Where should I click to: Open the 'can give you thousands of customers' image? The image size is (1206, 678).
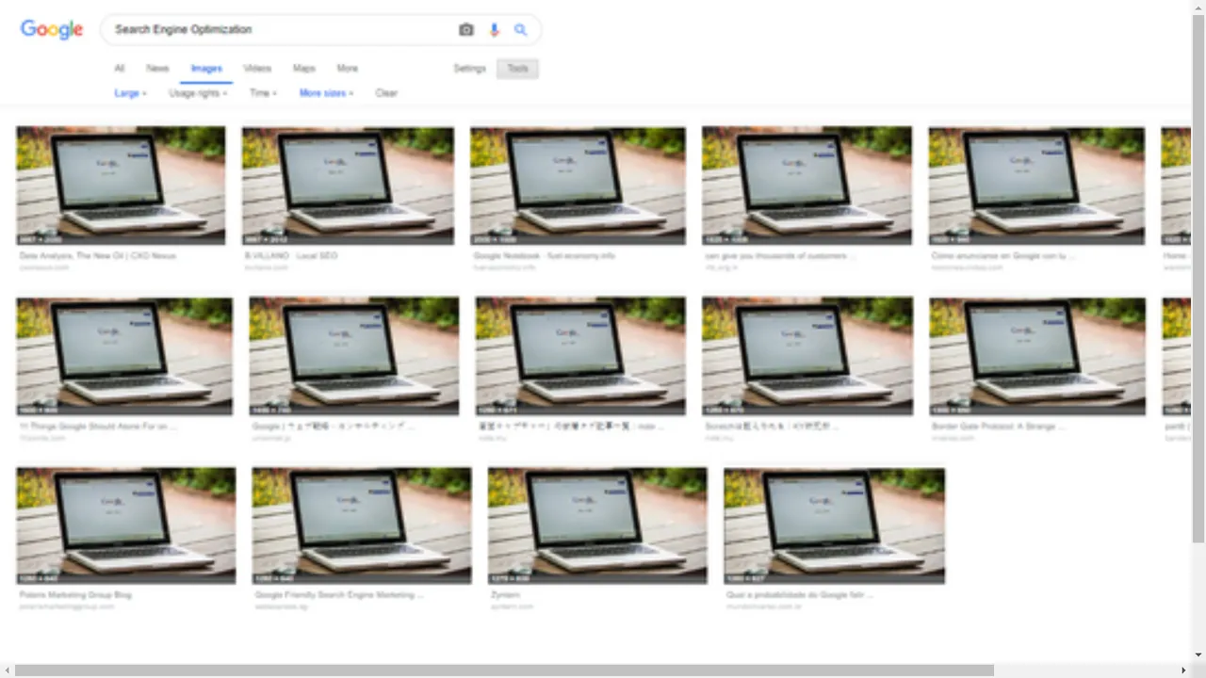807,186
